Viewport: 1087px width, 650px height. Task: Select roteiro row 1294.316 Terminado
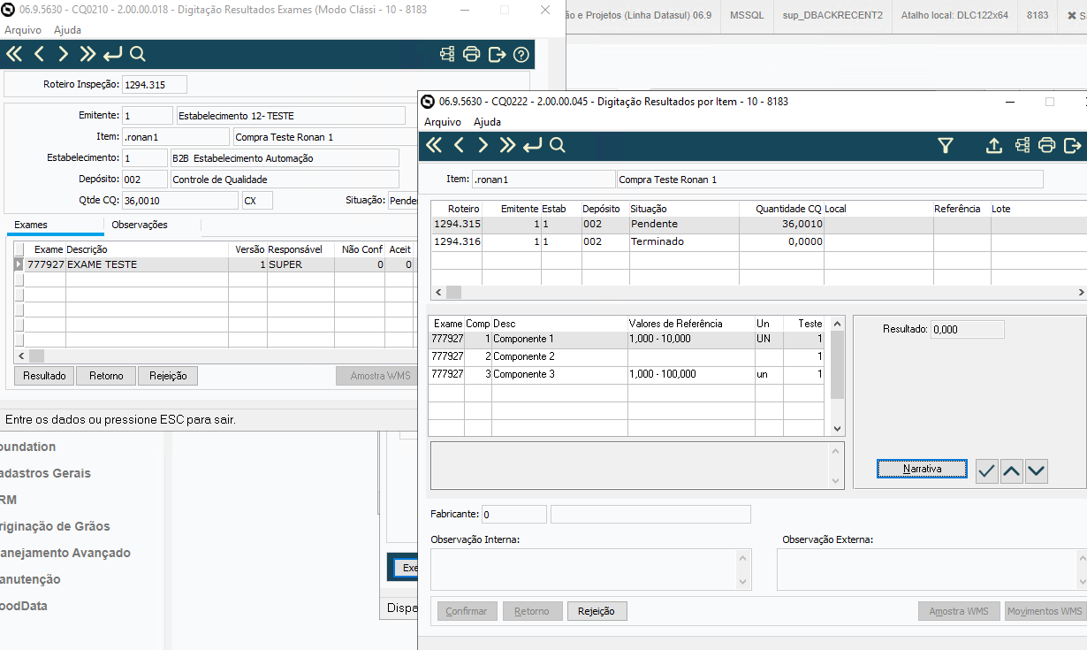(758, 242)
